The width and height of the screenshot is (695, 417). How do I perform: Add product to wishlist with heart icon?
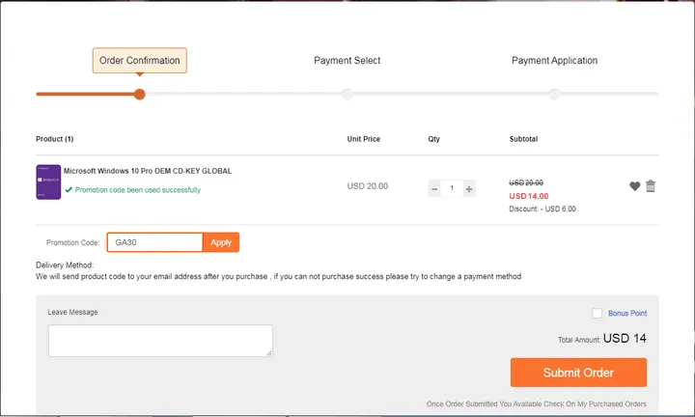click(x=634, y=187)
